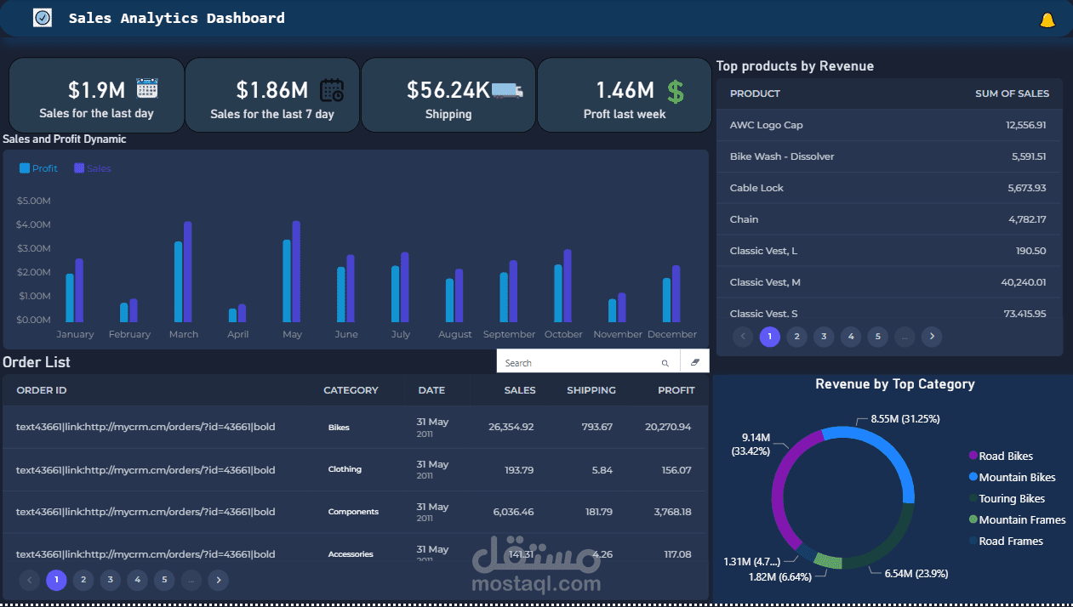Sort by CATEGORY column header

click(351, 390)
